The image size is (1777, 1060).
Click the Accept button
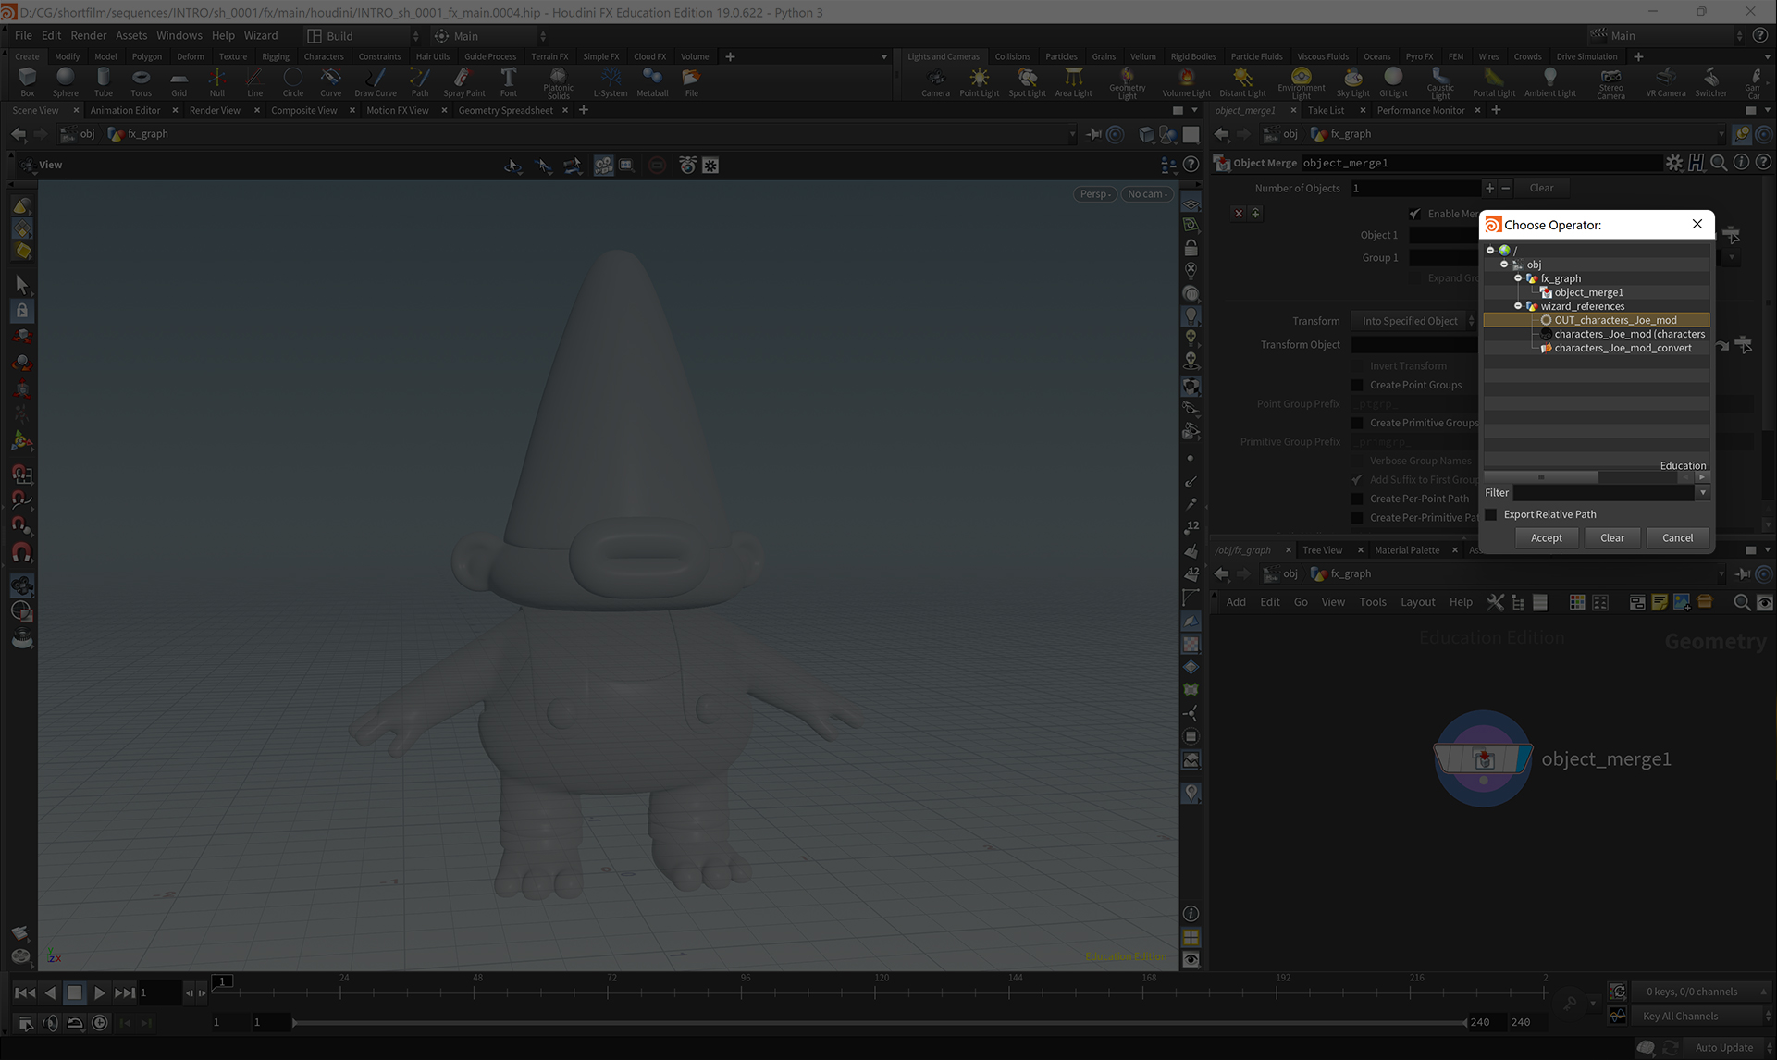click(x=1546, y=537)
